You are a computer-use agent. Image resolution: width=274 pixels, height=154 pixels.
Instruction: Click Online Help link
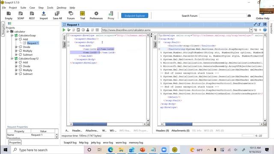coord(262,18)
